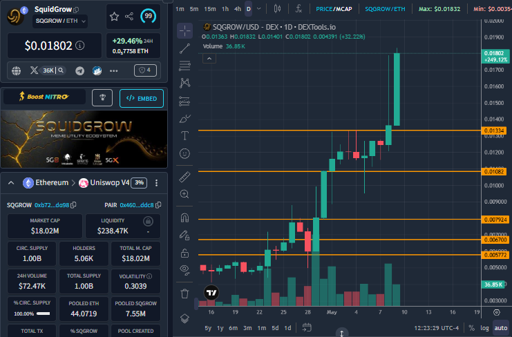Open SQGROW contract address 0xb72...da98
512x337 pixels.
coord(52,205)
